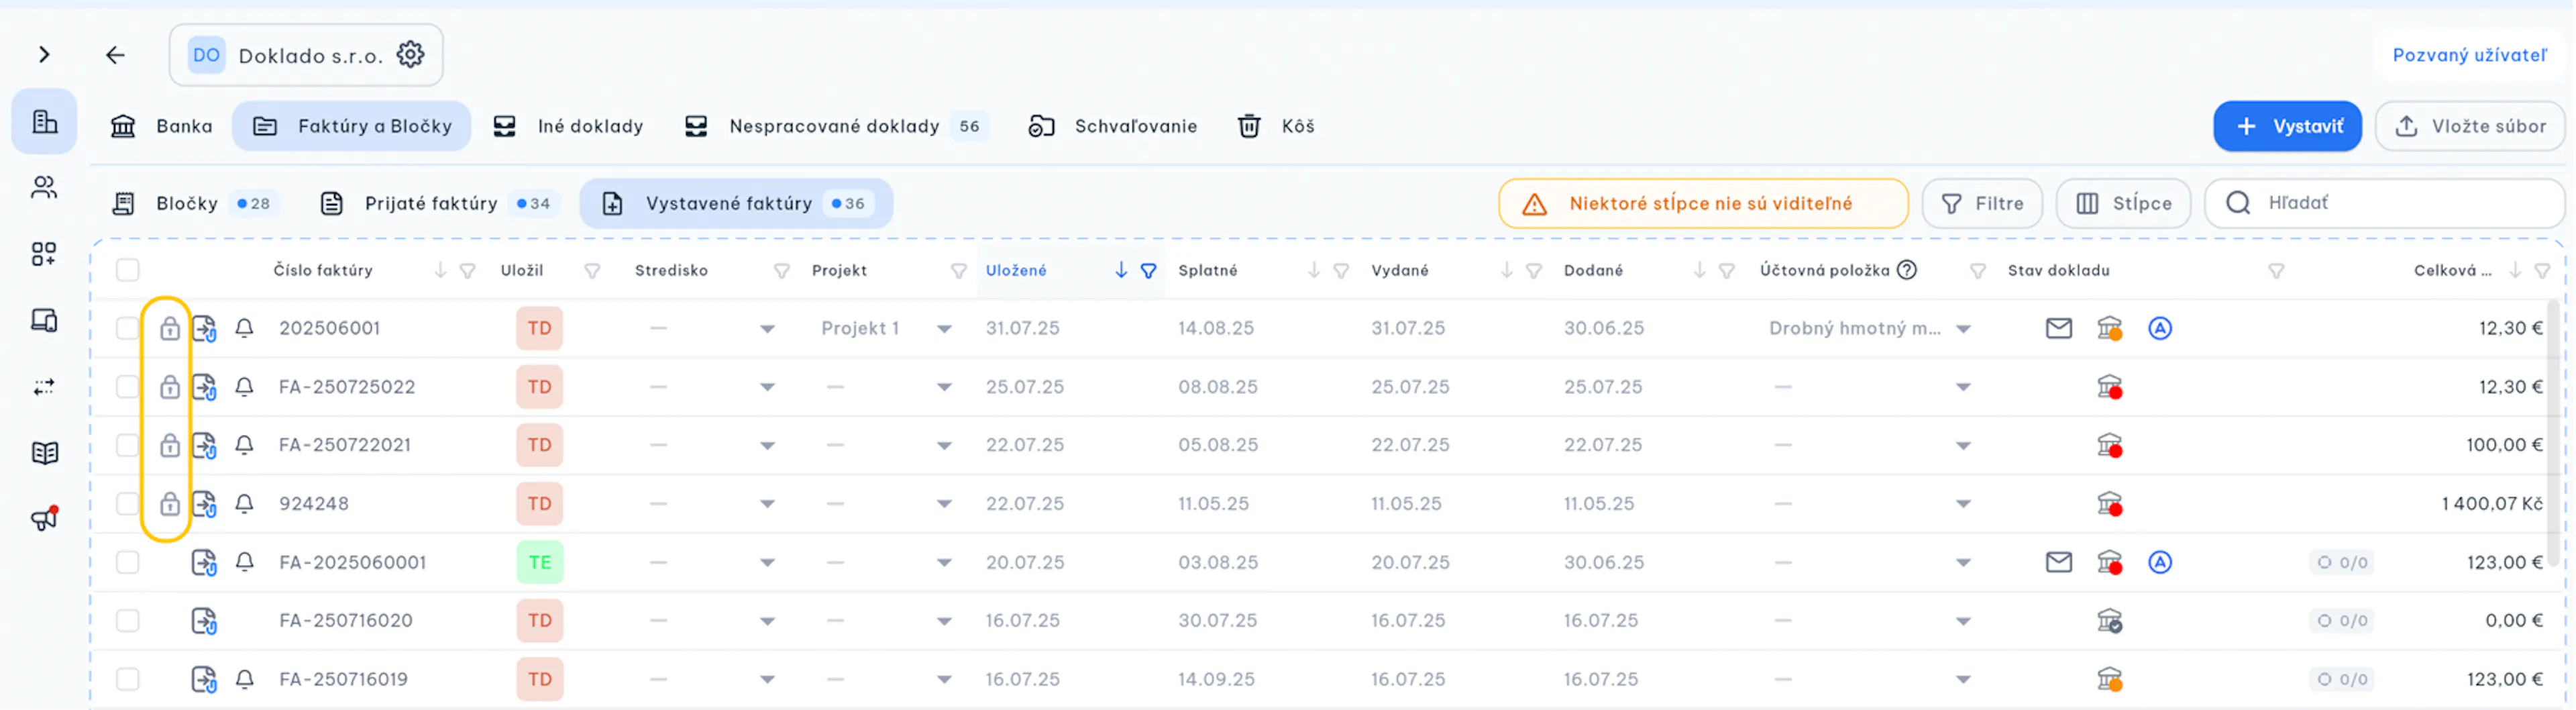Open the open-book sidebar icon

(x=44, y=453)
